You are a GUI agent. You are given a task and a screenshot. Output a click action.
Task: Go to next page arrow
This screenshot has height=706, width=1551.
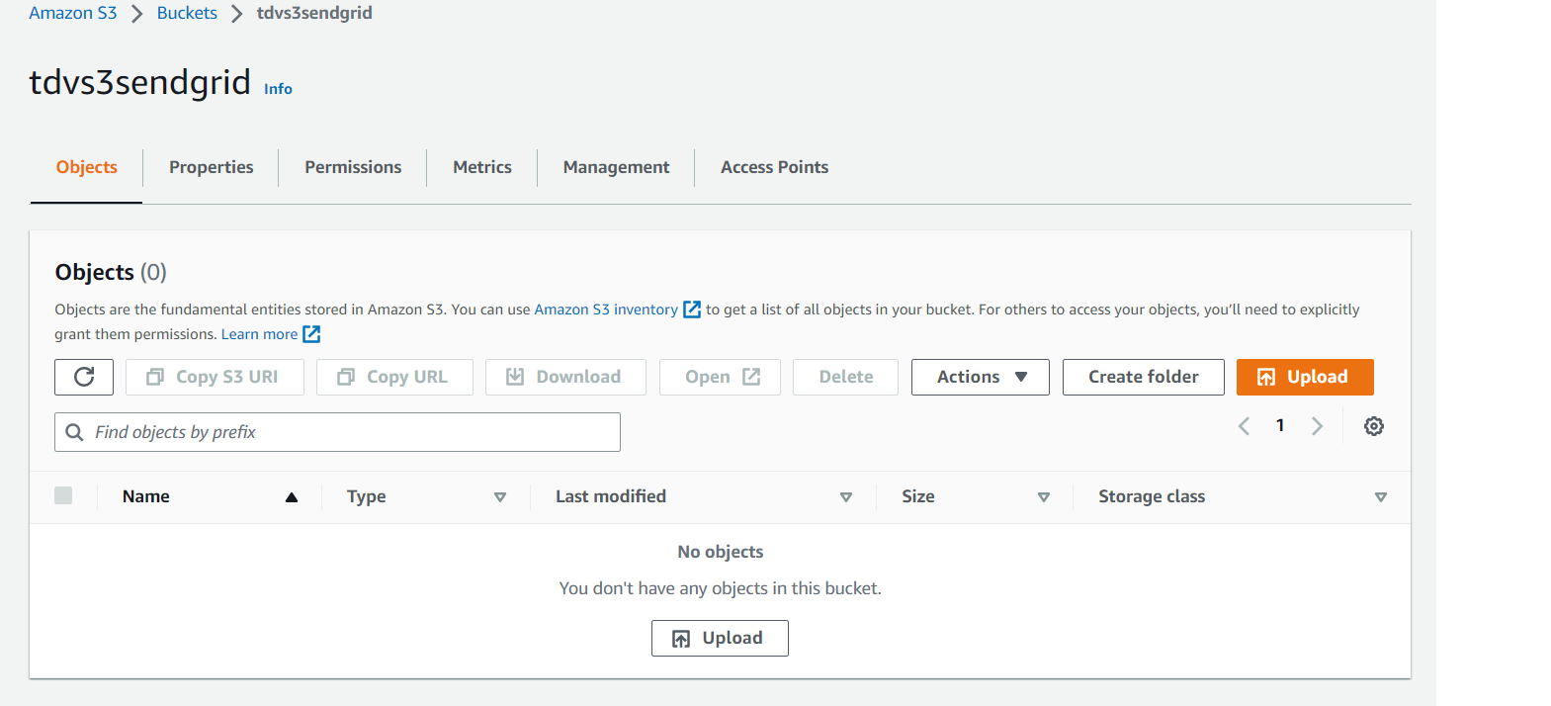click(1317, 426)
